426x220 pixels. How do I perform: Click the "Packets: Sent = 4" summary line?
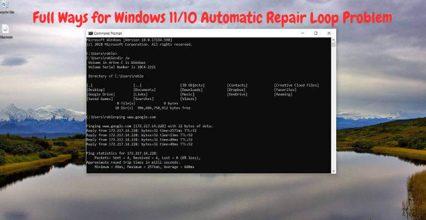[x=148, y=157]
